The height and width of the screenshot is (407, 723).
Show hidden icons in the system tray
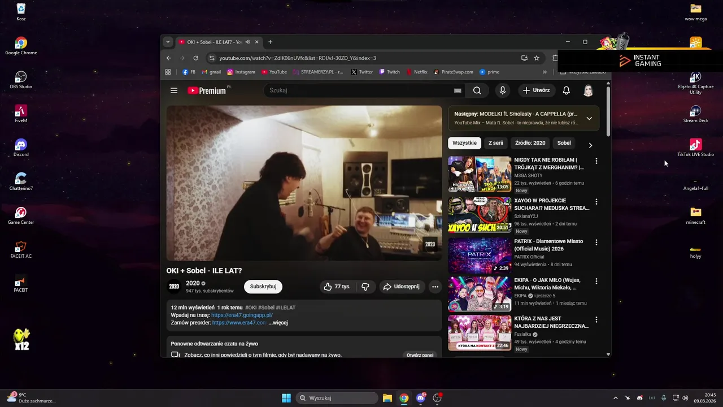click(x=615, y=398)
